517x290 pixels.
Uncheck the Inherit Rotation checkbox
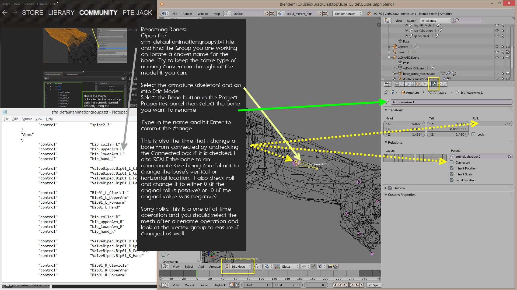[x=452, y=168]
